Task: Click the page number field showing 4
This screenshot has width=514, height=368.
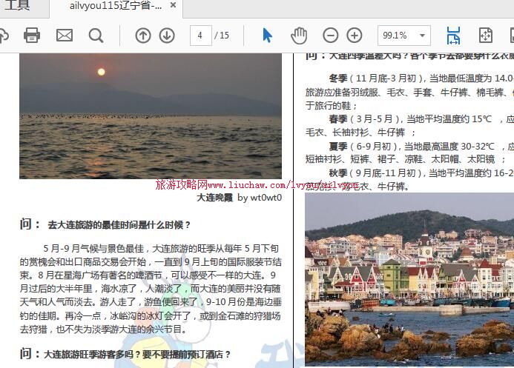Action: 200,35
